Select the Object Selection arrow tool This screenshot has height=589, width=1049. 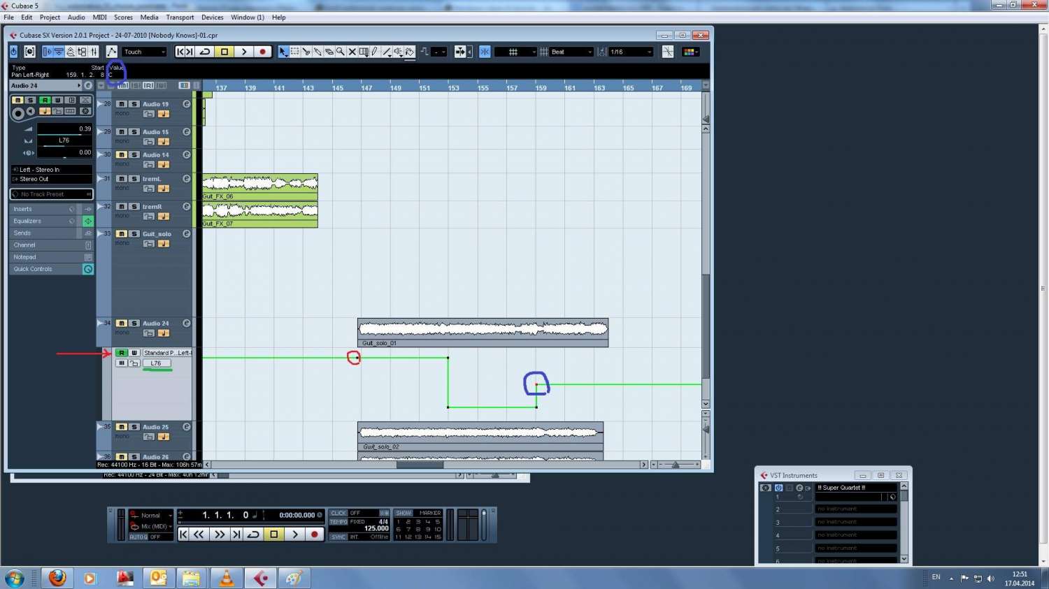pos(283,52)
